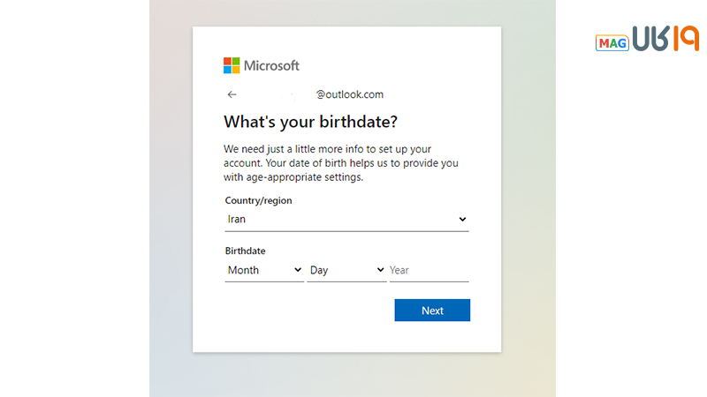Click the Country/region field label
Screen dimensions: 707x397
(x=258, y=200)
